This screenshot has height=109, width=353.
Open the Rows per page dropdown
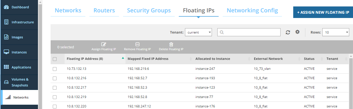pos(335,32)
